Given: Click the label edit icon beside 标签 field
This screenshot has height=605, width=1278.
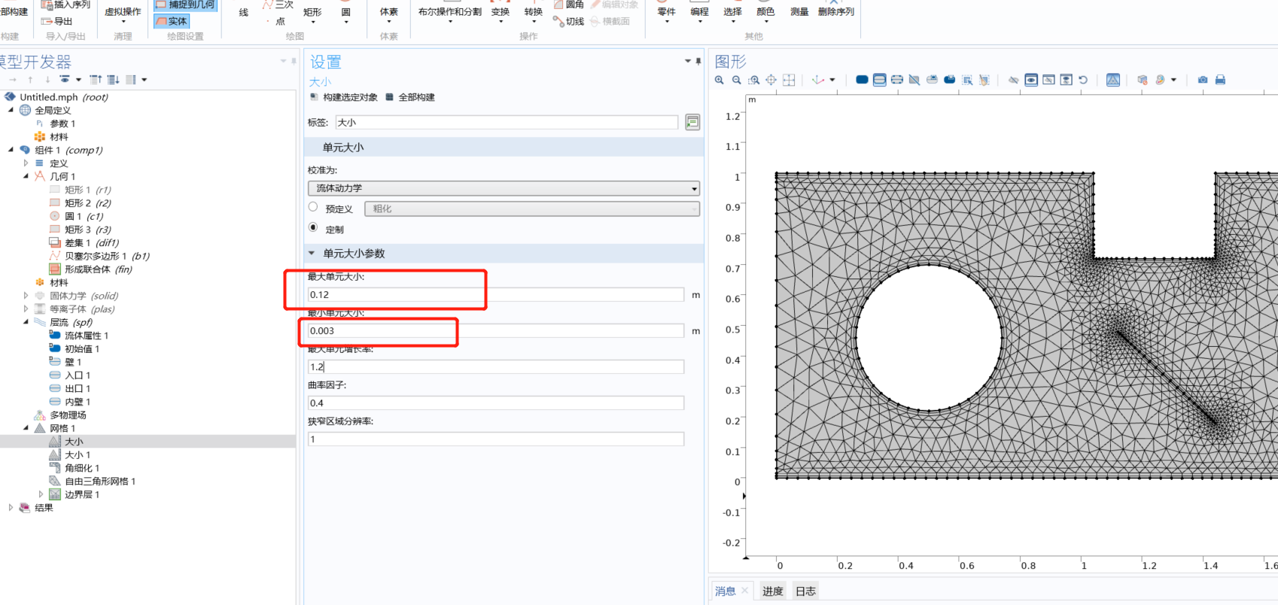Looking at the screenshot, I should pos(692,122).
